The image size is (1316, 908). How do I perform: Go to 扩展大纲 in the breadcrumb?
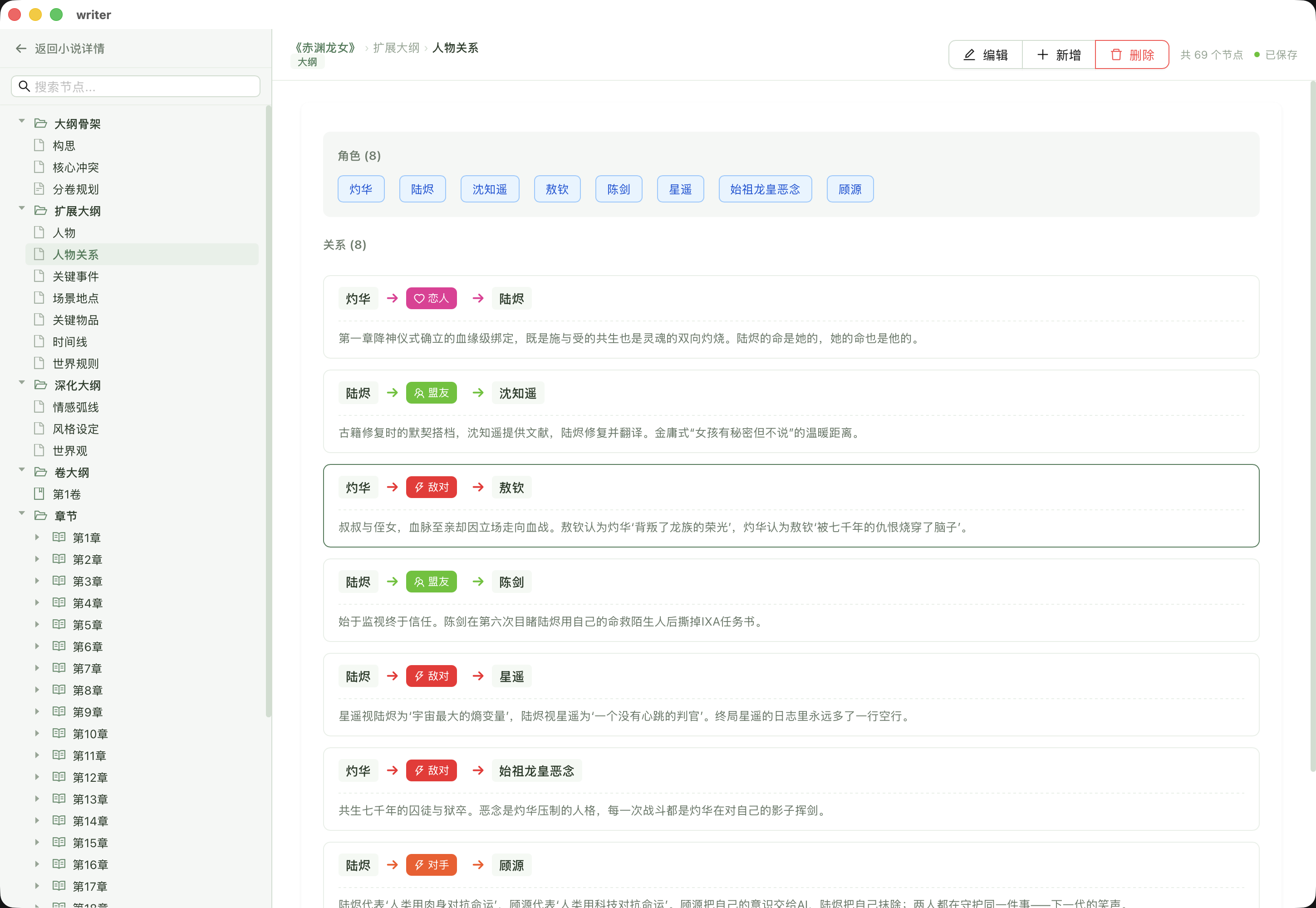(x=396, y=48)
